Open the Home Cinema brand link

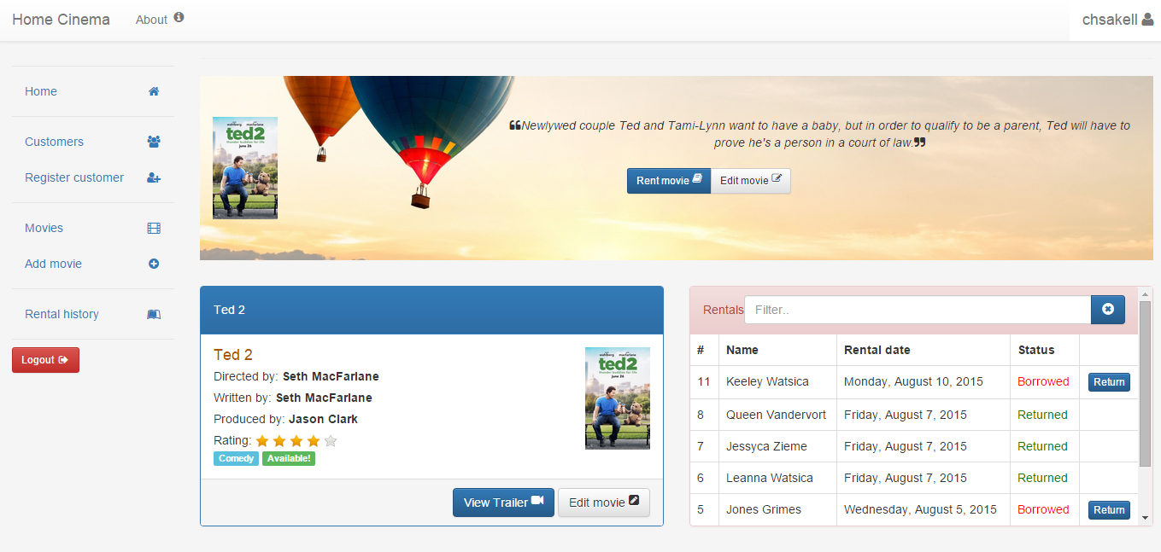pos(61,20)
